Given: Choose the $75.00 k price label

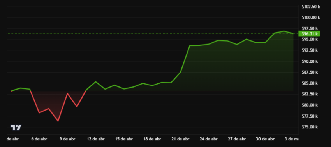Looking at the screenshot, I should (x=310, y=127).
